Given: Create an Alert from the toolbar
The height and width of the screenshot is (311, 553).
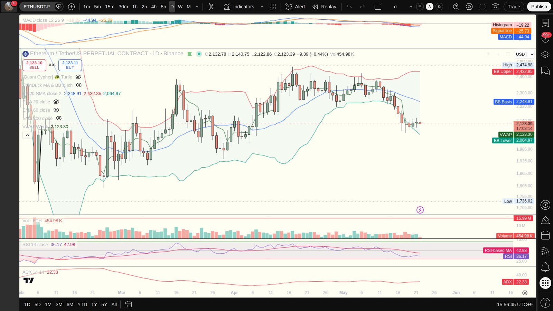Looking at the screenshot, I should coord(296,7).
